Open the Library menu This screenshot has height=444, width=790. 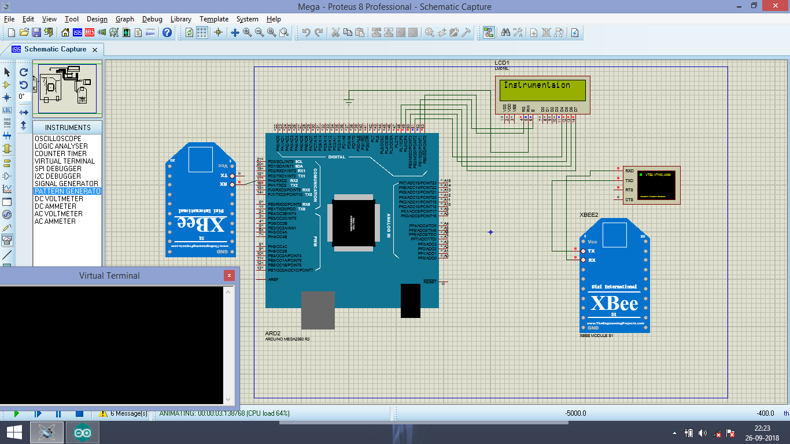tap(181, 19)
